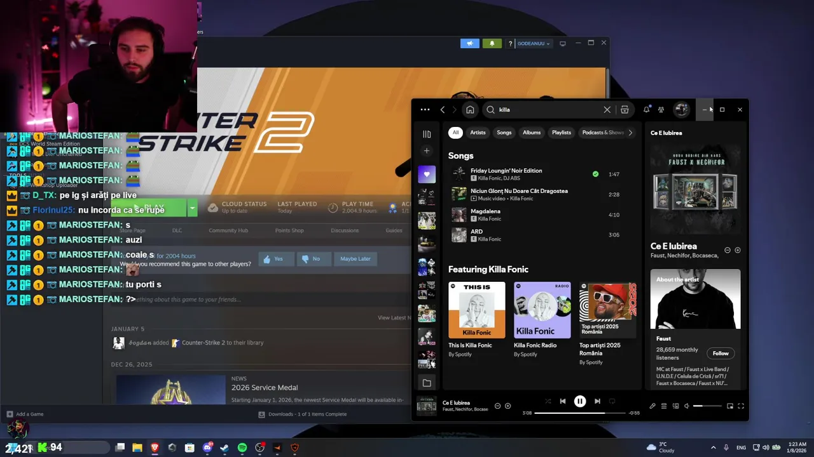Open Liked Songs heart tile

[427, 175]
